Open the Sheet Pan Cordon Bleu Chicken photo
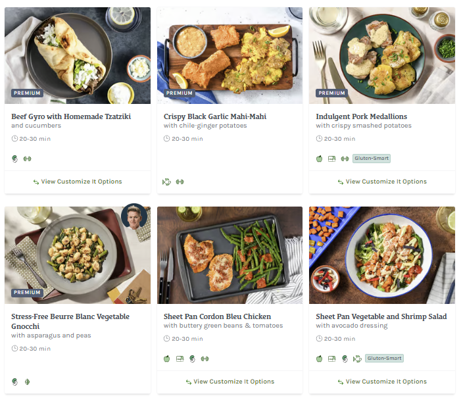Screen dimensions: 461x400 tap(230, 255)
